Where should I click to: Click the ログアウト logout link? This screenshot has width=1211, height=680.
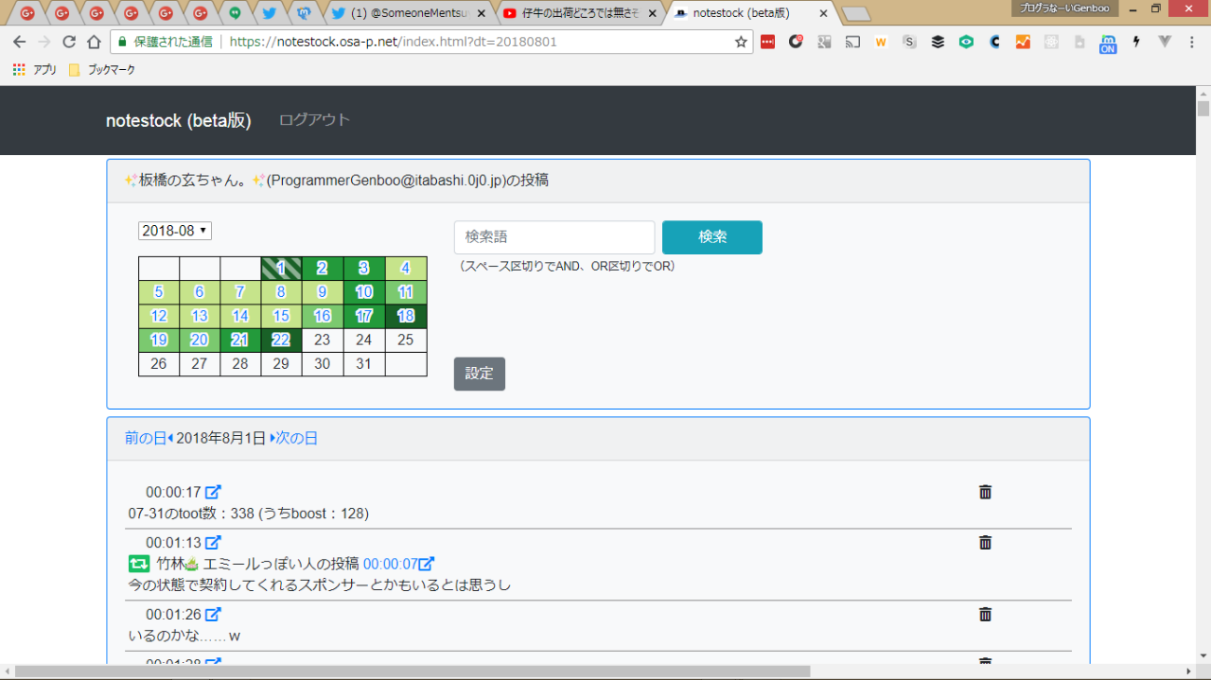(315, 120)
